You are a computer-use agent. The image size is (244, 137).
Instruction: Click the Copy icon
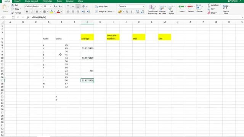(13, 9)
